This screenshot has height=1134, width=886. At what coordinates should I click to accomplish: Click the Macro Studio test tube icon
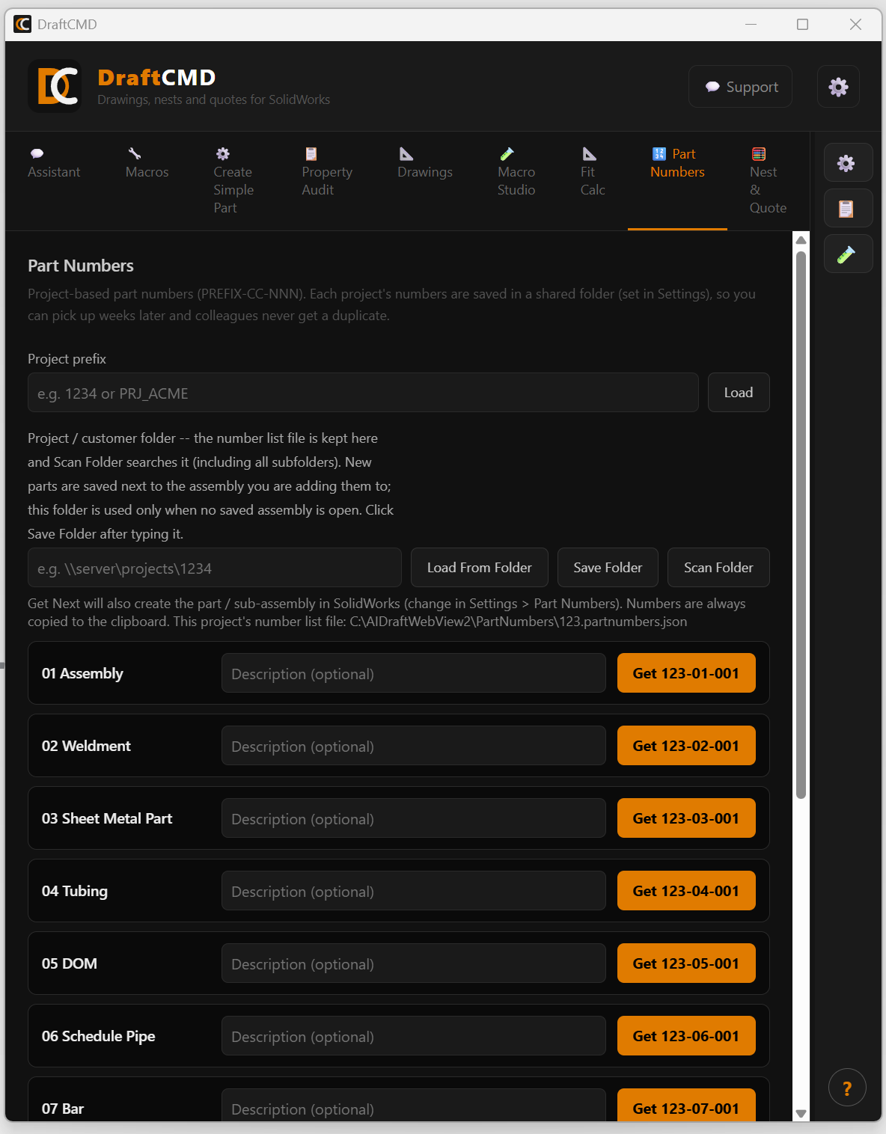click(x=507, y=154)
